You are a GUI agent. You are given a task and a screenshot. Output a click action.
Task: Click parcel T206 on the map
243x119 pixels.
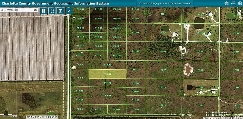[x=163, y=51]
